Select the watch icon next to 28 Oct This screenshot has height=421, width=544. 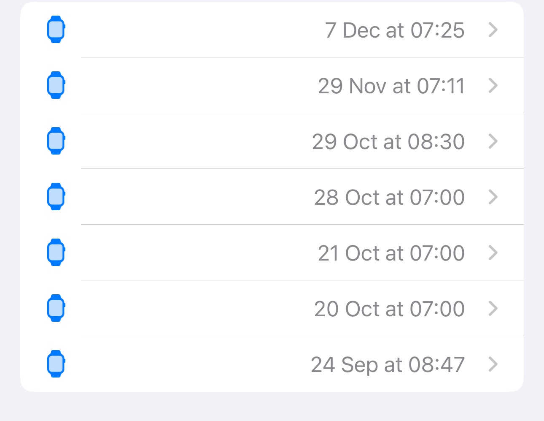point(56,197)
